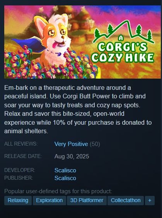
Task: Click the PUBLISHER label
Action: [x=19, y=178]
